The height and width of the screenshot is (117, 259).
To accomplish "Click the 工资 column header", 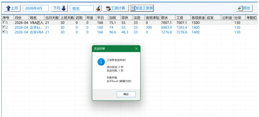I will (183, 18).
